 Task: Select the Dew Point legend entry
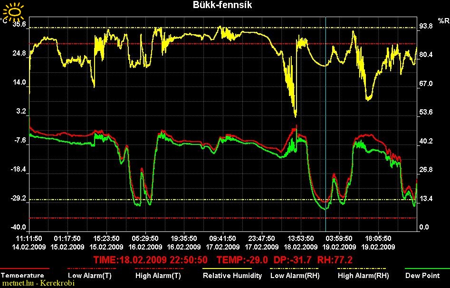tap(423, 275)
